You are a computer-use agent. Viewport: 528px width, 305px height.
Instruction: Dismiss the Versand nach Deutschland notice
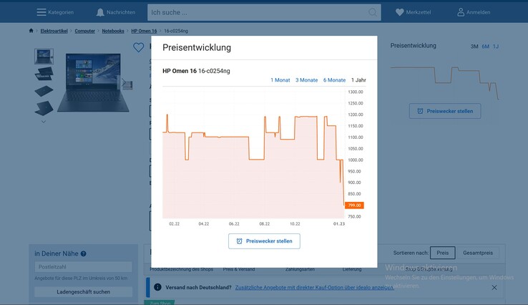(x=494, y=287)
